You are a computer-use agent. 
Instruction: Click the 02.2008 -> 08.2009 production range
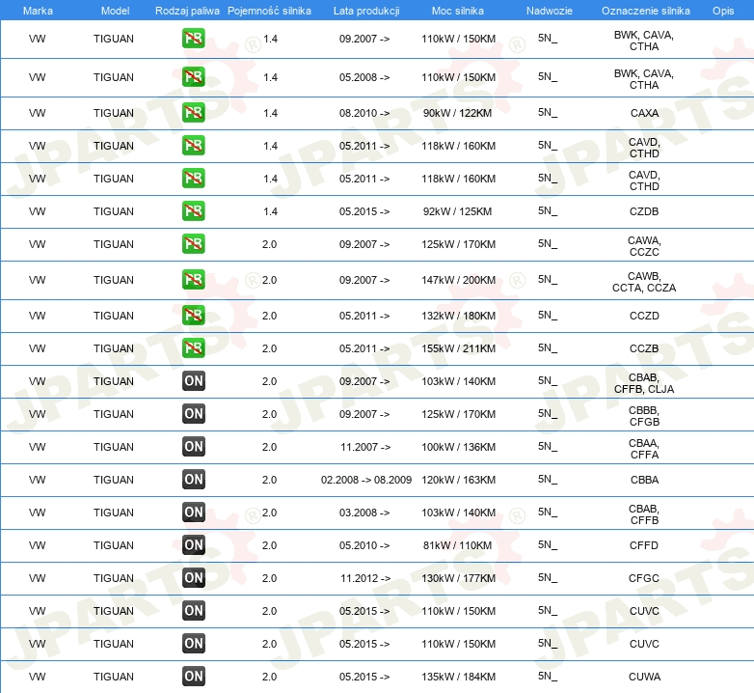366,480
